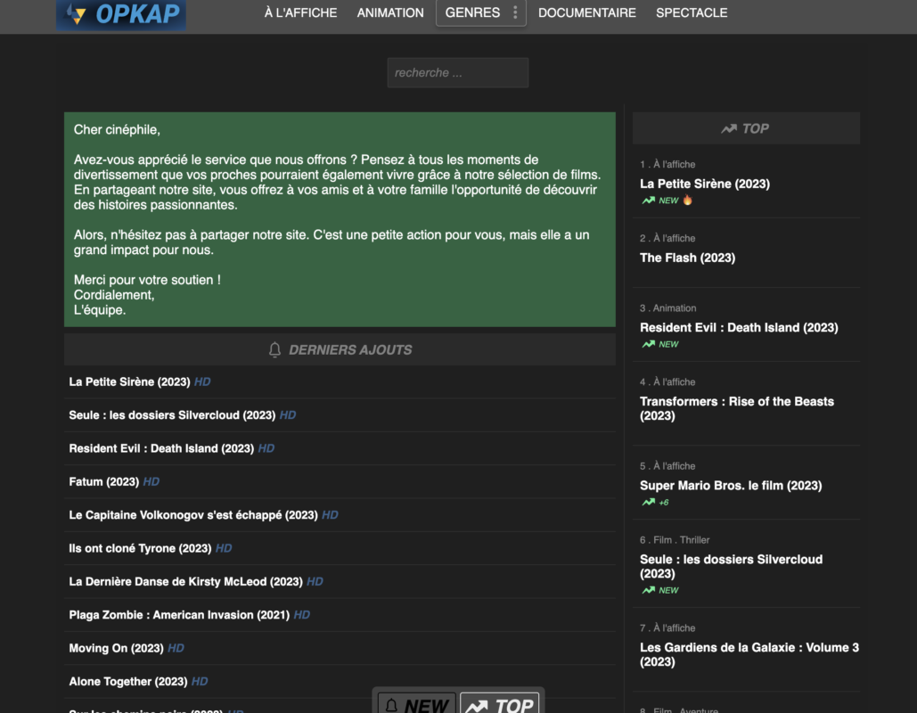Expand the GENRES dropdown
Screen dimensions: 917x713
[x=472, y=12]
